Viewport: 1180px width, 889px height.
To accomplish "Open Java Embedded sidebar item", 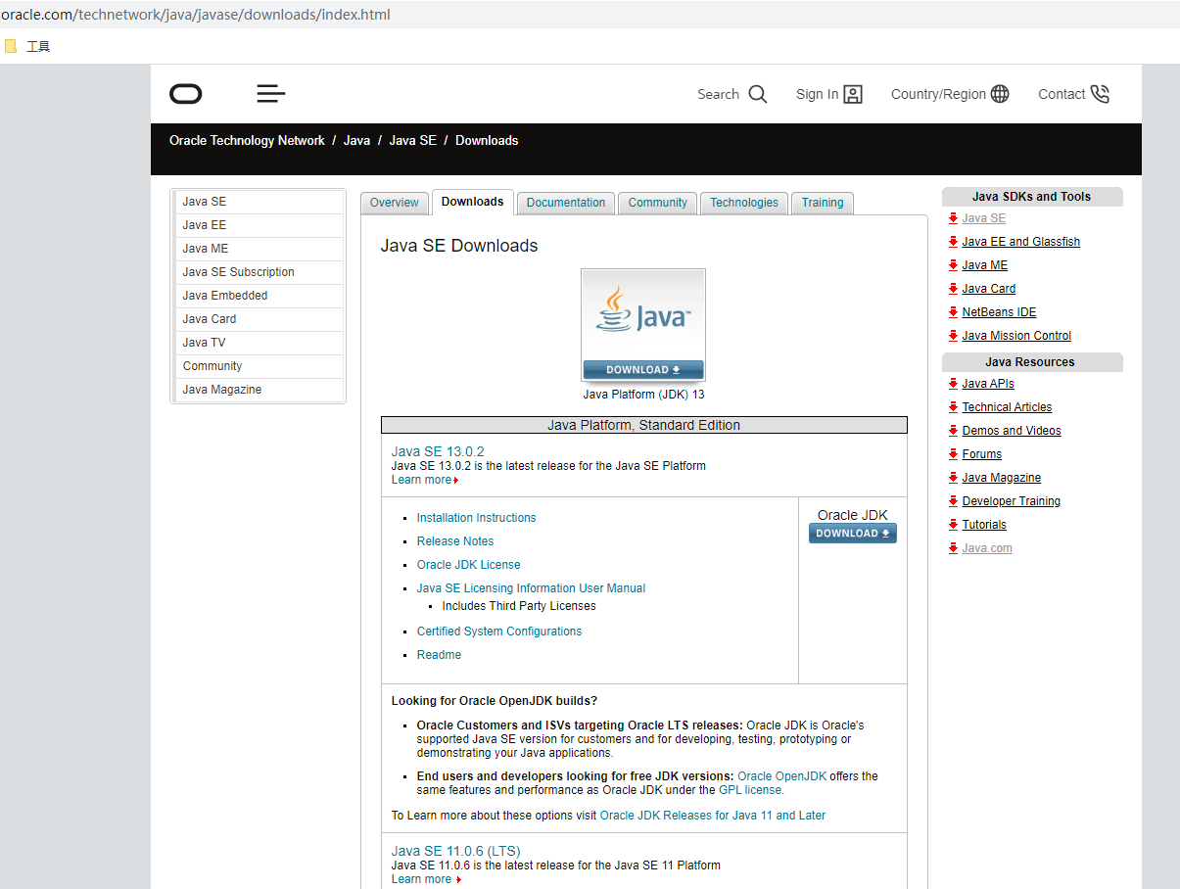I will coord(259,296).
